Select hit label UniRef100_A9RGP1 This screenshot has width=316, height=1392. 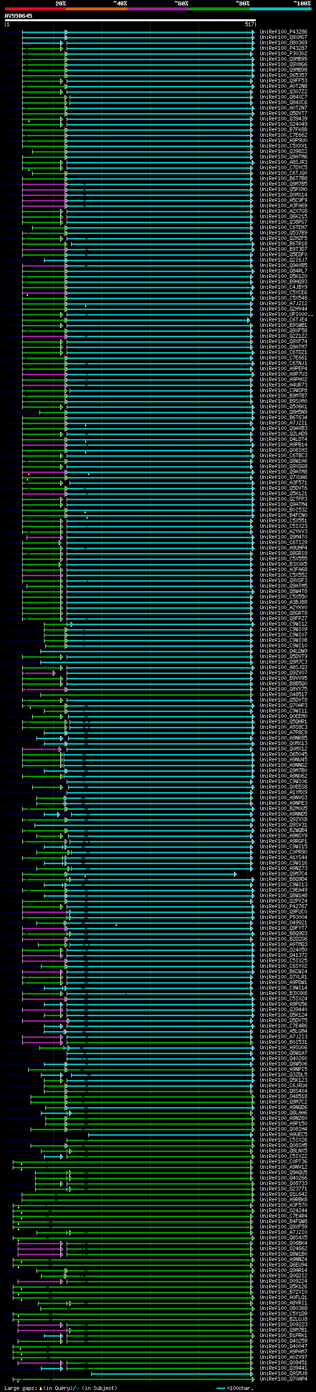(283, 841)
